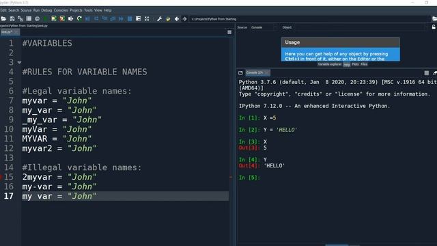
Task: Run selection or current line icon
Action: (x=71, y=18)
